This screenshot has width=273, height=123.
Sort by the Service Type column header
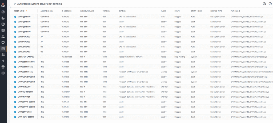coord(216,11)
